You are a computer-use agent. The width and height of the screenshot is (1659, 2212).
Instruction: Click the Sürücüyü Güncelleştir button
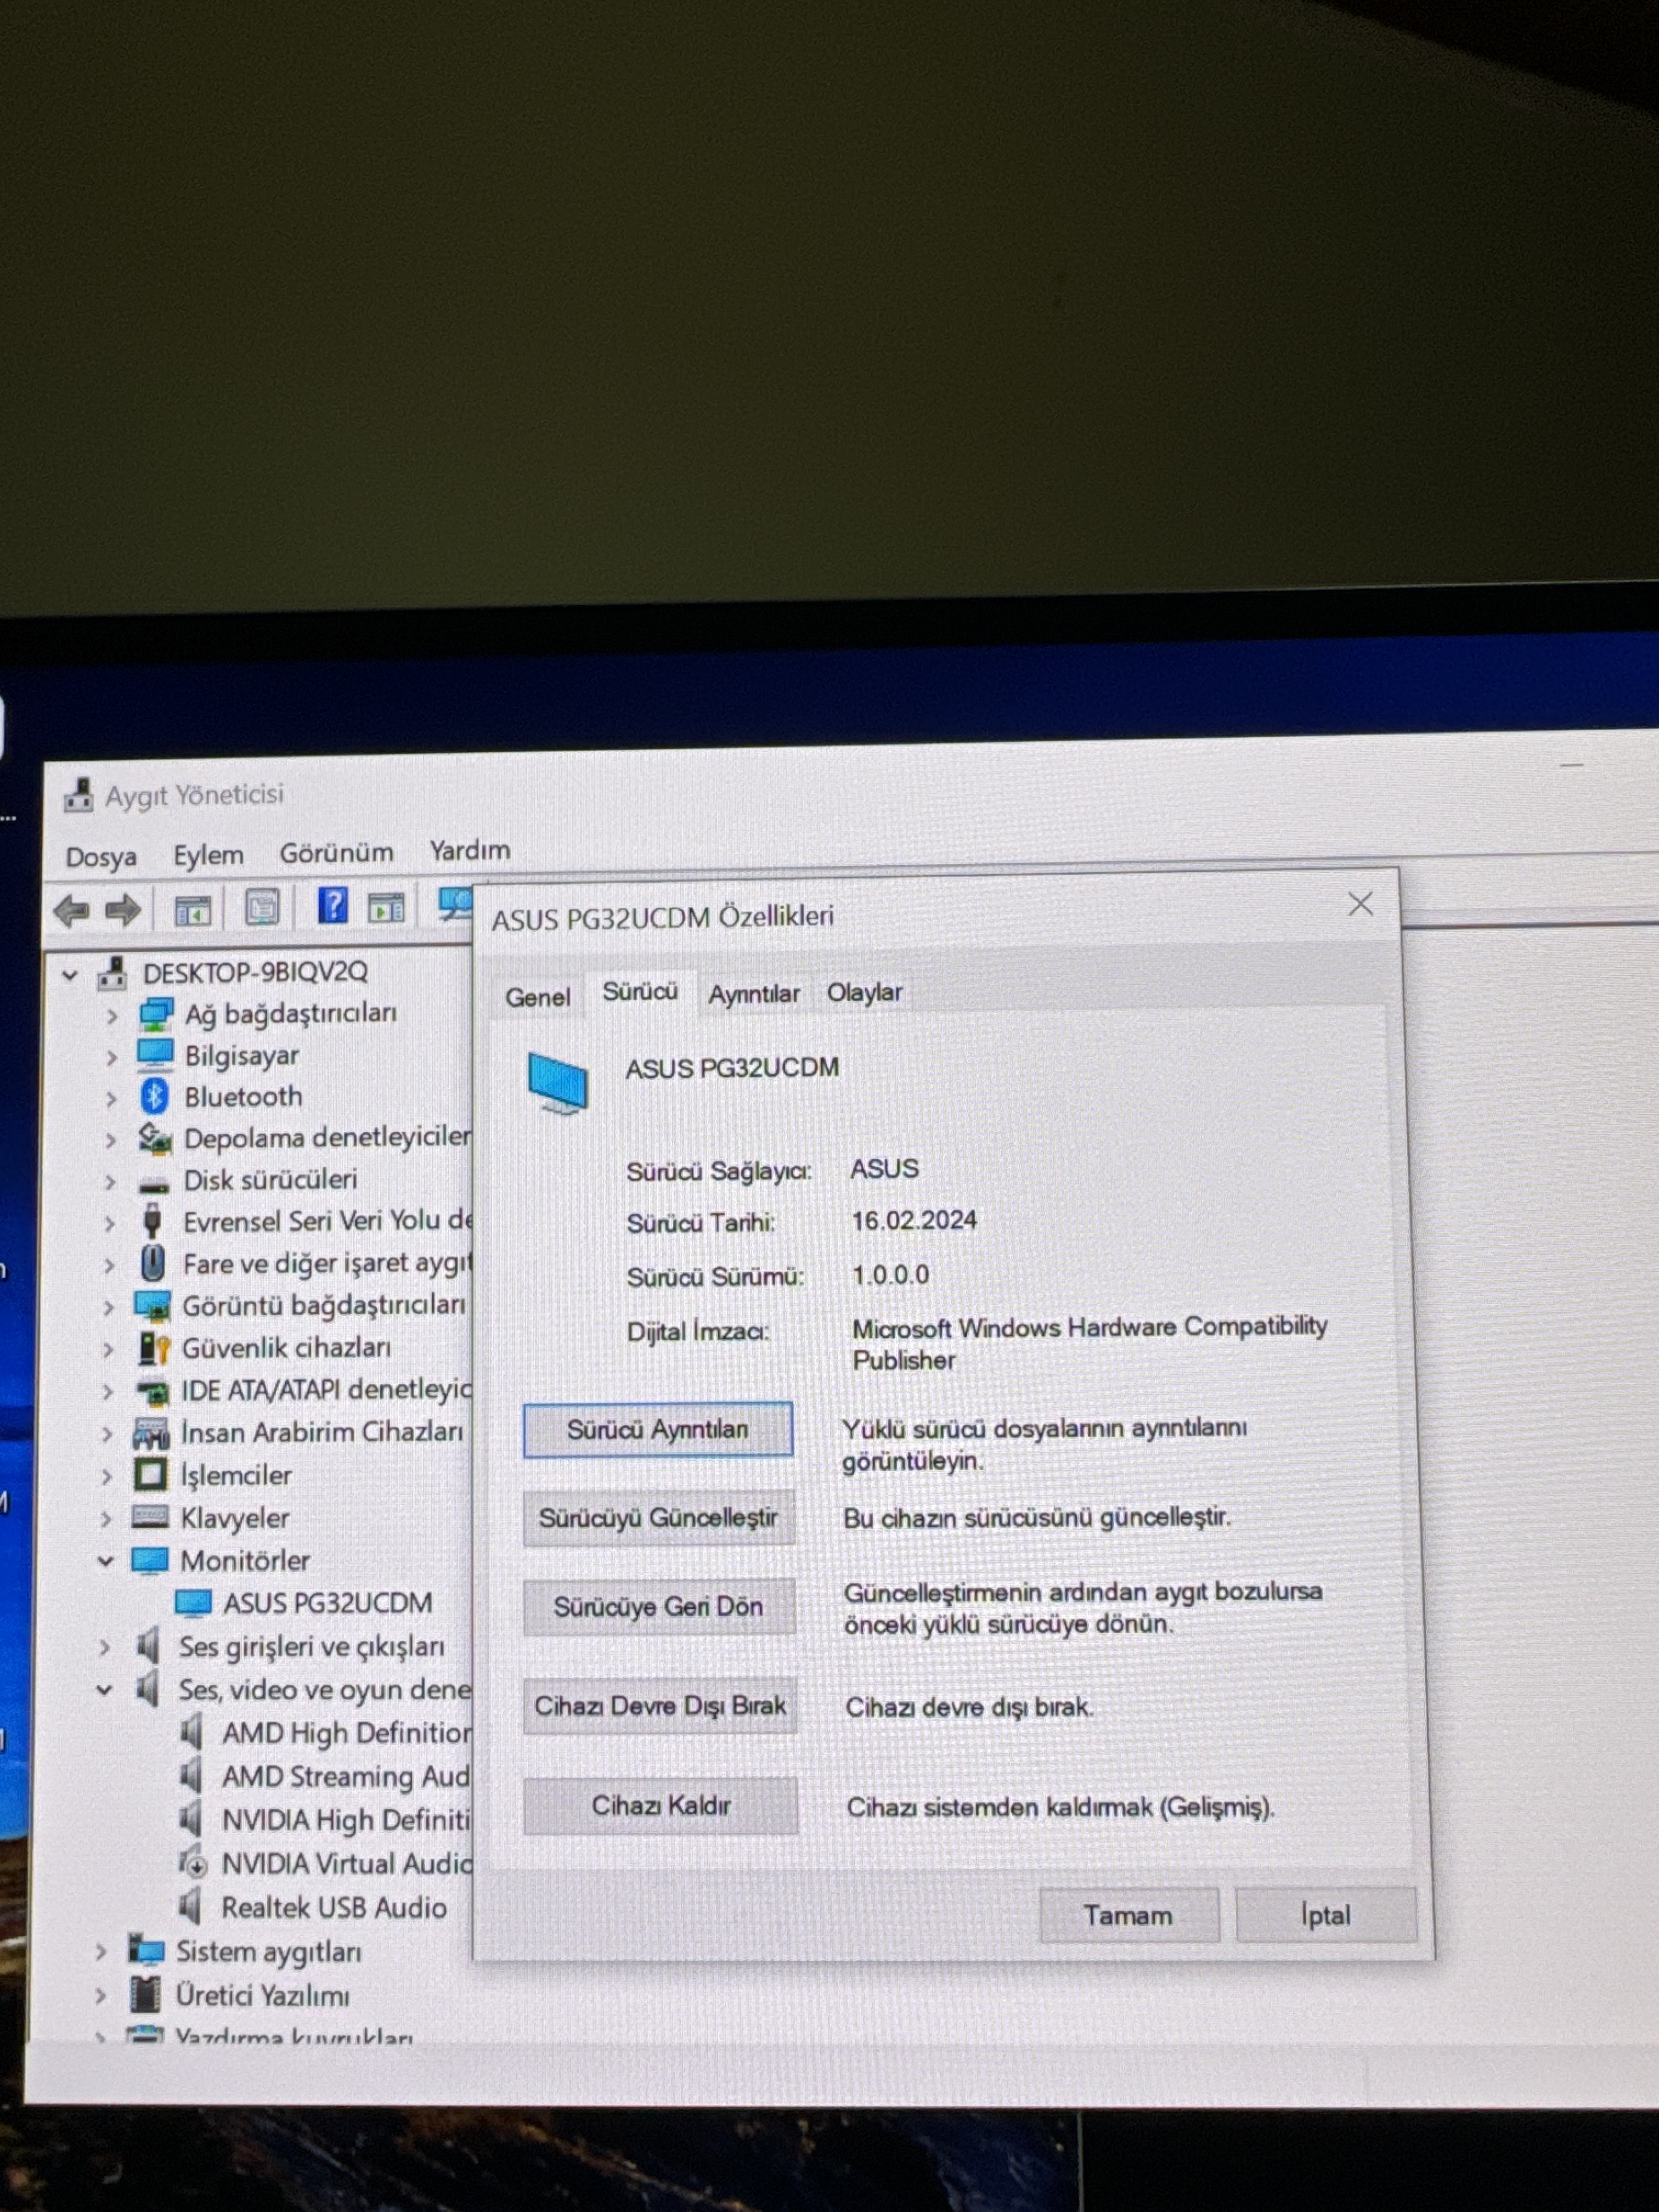(659, 1518)
